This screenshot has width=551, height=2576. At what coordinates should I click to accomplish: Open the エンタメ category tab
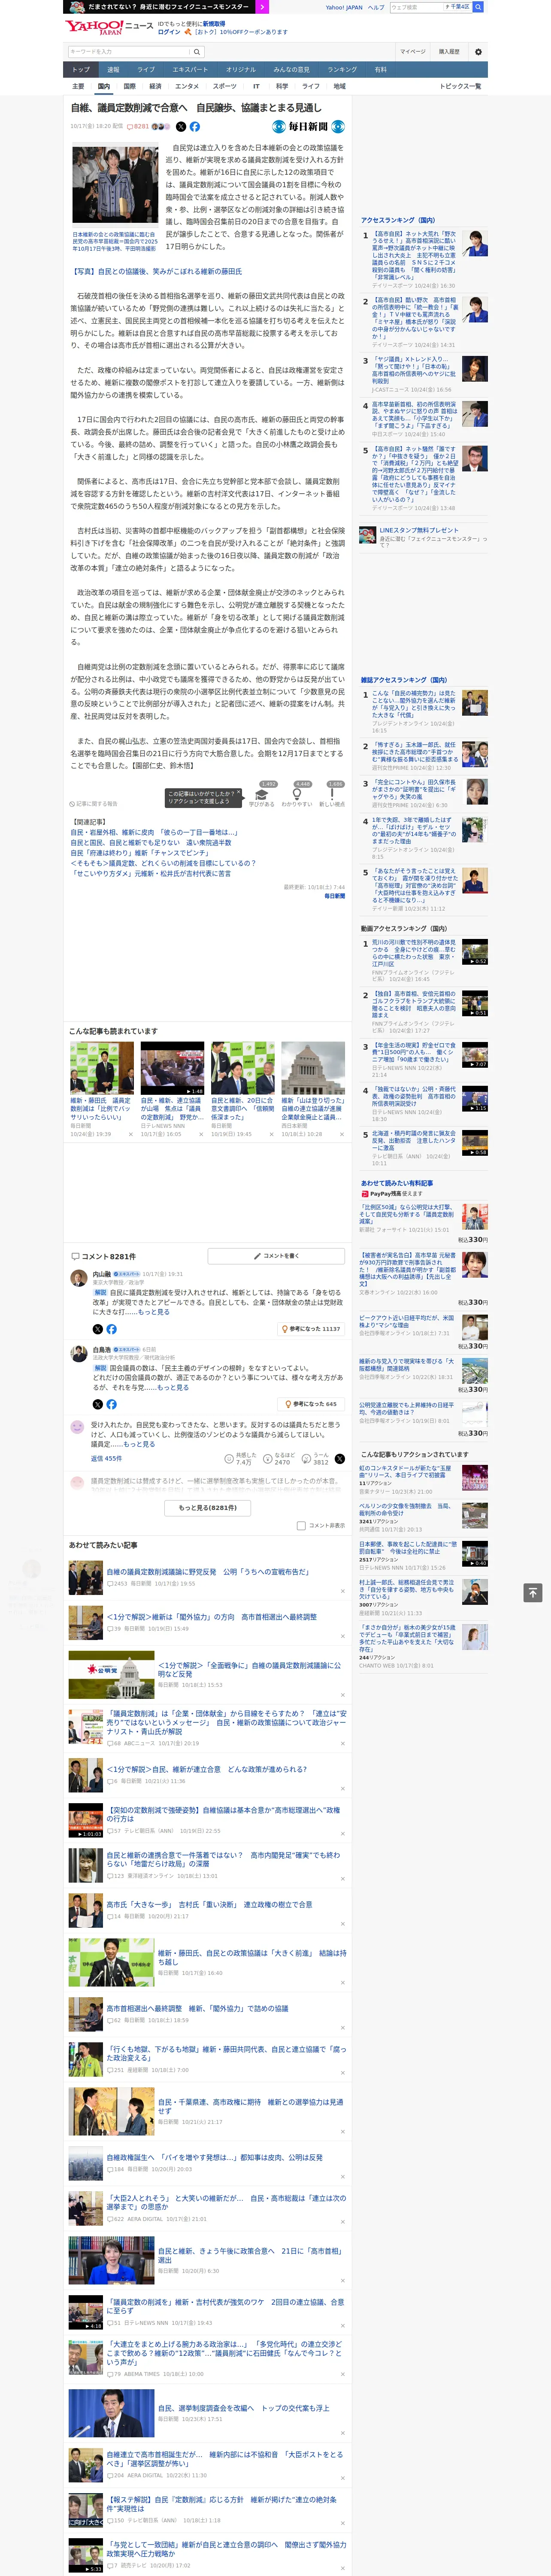187,86
